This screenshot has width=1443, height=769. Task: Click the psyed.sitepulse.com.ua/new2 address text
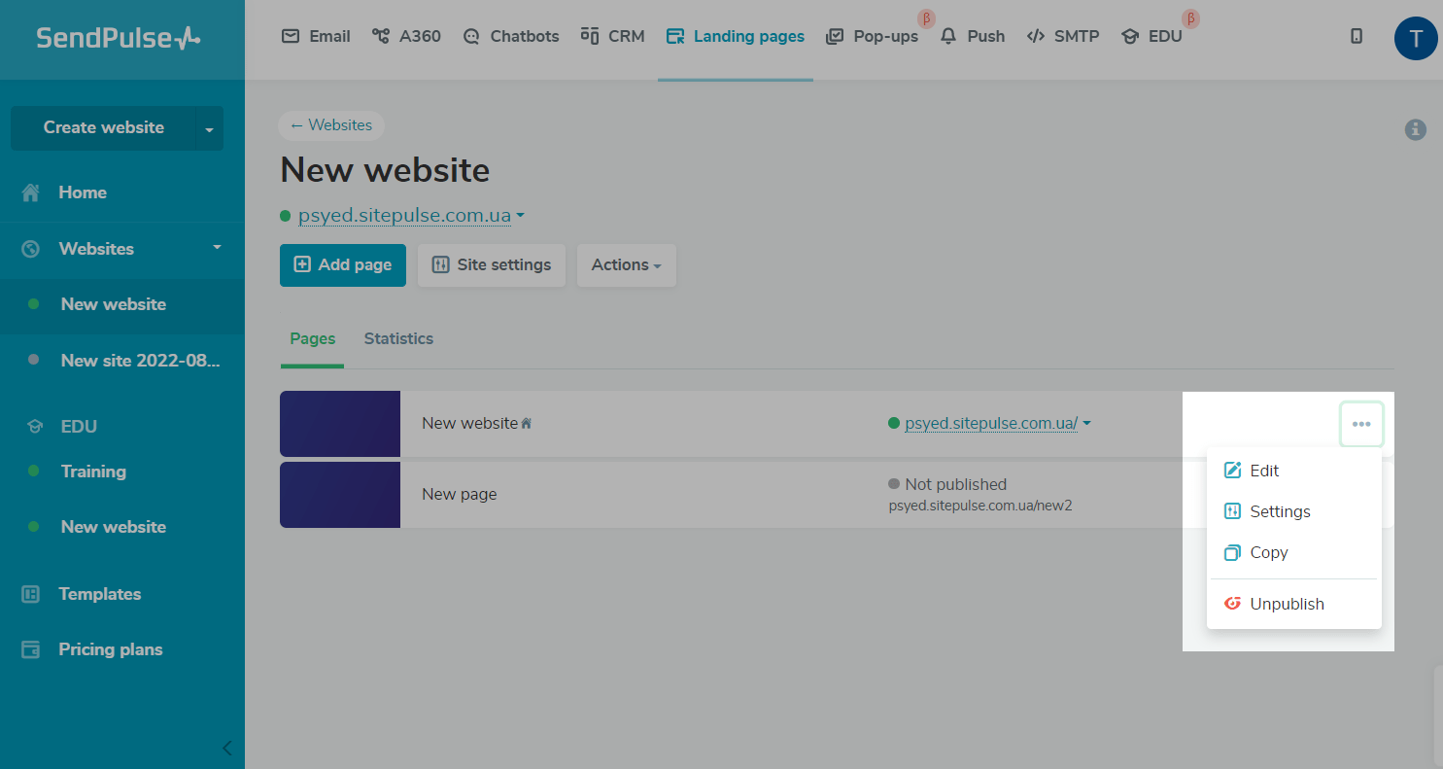point(980,506)
